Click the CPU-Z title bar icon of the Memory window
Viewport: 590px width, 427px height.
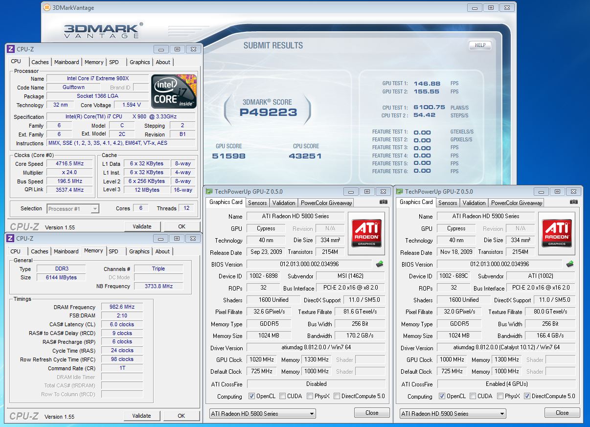11,238
